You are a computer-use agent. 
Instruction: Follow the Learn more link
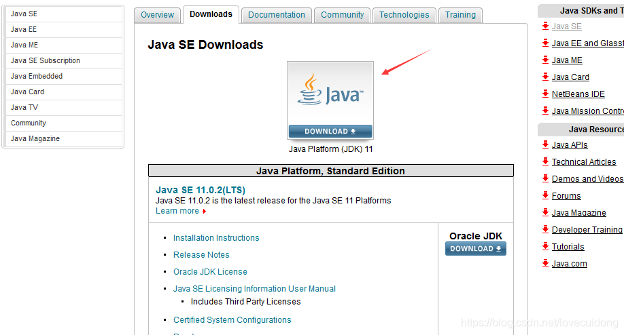177,211
